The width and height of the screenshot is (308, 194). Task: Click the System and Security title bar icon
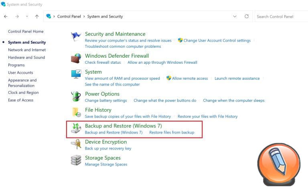(x=3, y=4)
